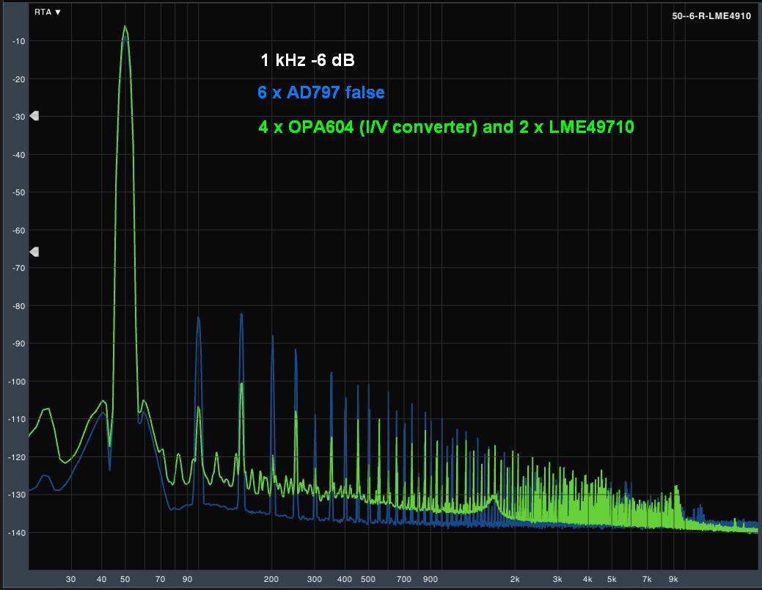This screenshot has width=762, height=590.
Task: Click the 70 Hz frequency label
Action: pos(161,579)
